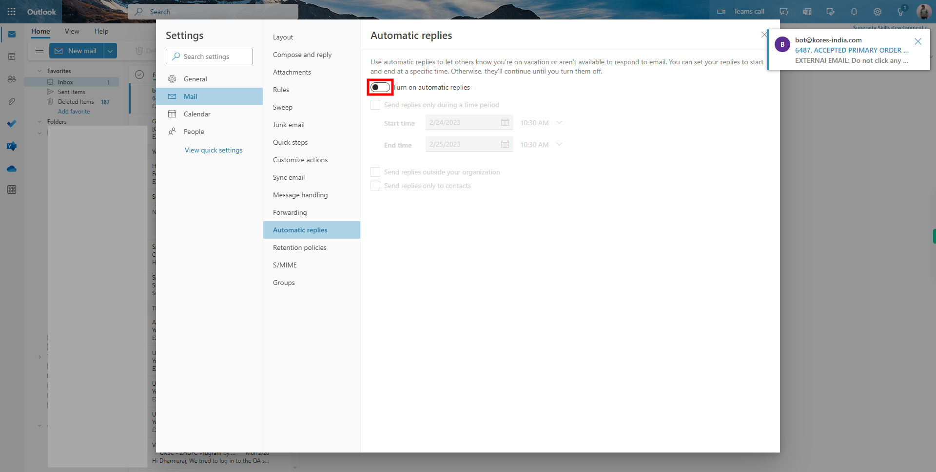Select People settings category
This screenshot has height=472, width=936.
pos(210,132)
